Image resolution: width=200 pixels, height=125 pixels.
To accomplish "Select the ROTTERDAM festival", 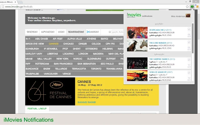I will 42,64.
